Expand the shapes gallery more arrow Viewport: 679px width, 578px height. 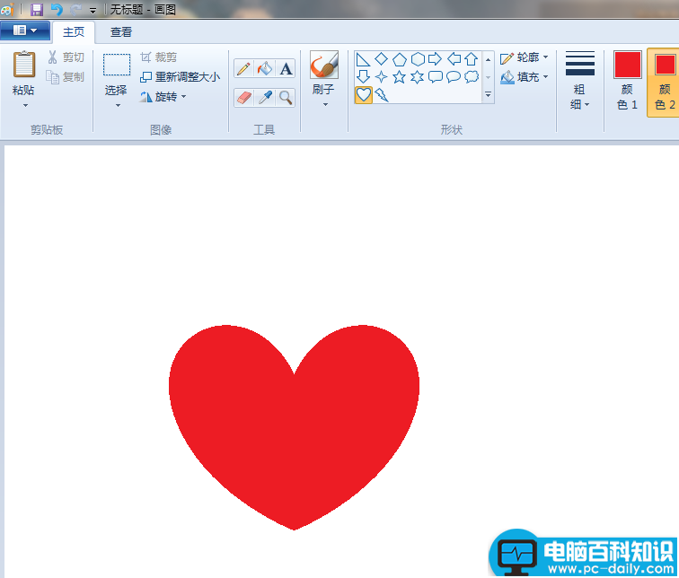(x=488, y=94)
